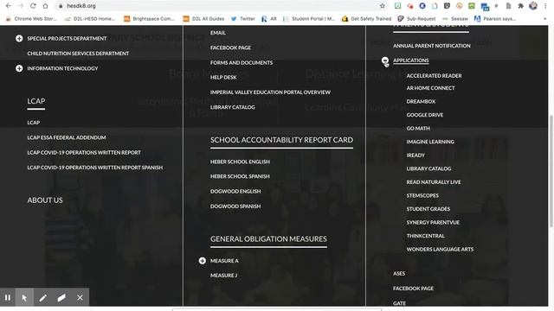Open the Measure J link
The width and height of the screenshot is (554, 311).
[x=223, y=276]
